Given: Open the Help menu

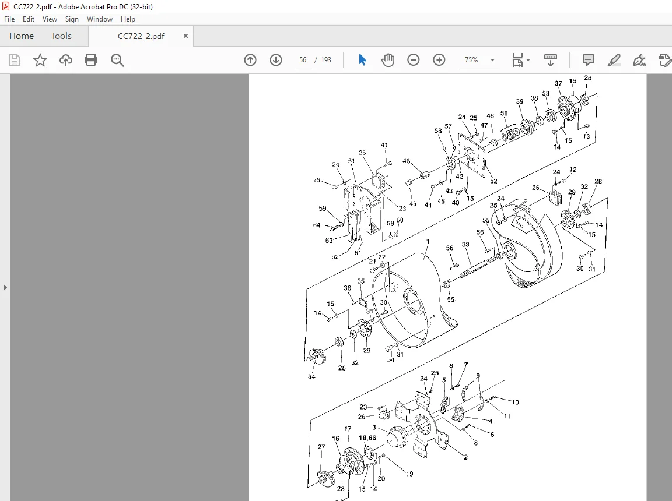Looking at the screenshot, I should (x=128, y=19).
